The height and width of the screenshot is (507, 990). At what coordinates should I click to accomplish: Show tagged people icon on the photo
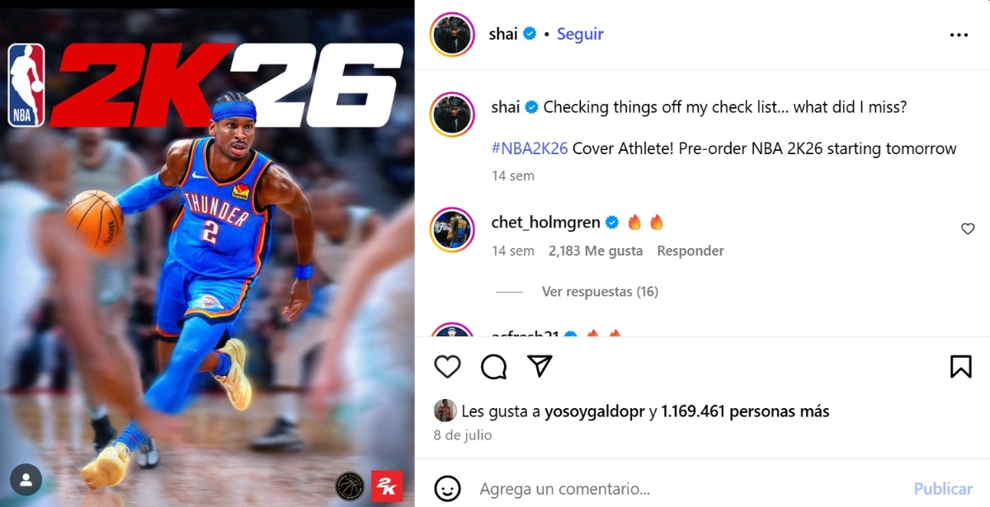click(x=26, y=479)
